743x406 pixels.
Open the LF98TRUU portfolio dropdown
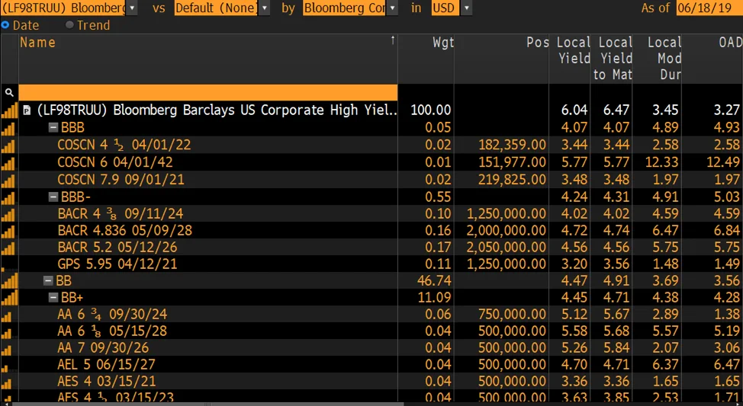pyautogui.click(x=132, y=8)
